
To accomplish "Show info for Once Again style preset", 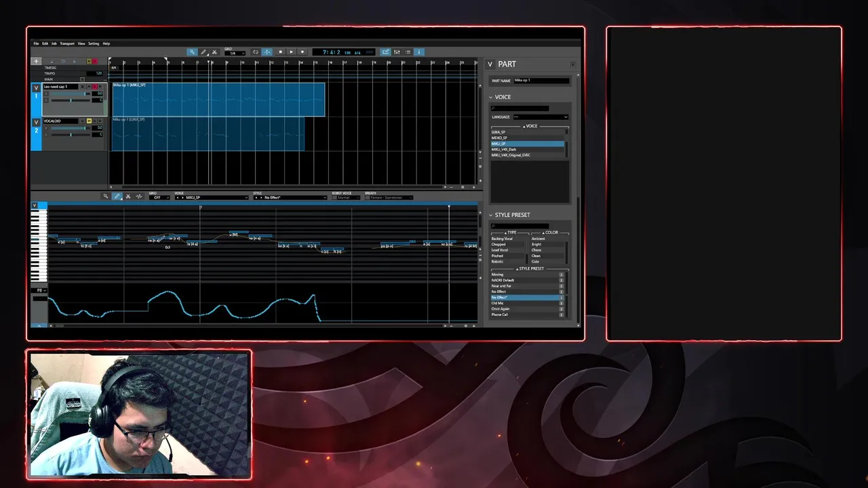I will point(561,309).
